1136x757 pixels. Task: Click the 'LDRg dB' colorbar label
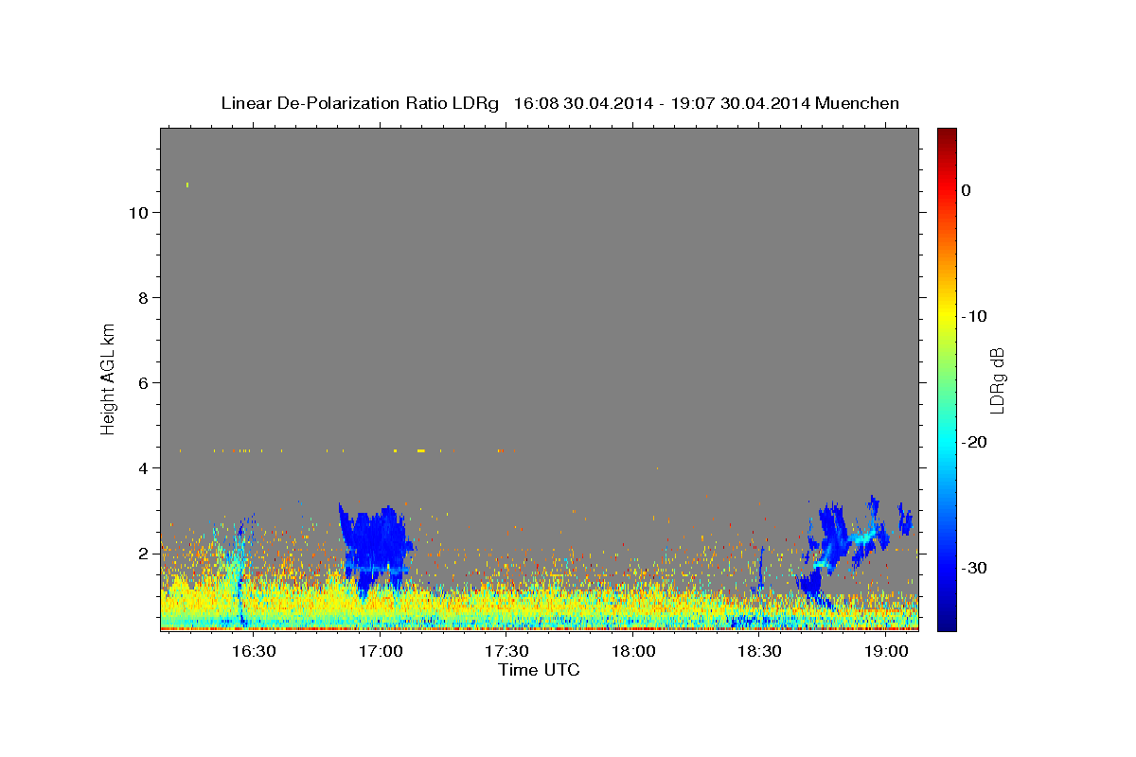click(x=996, y=379)
